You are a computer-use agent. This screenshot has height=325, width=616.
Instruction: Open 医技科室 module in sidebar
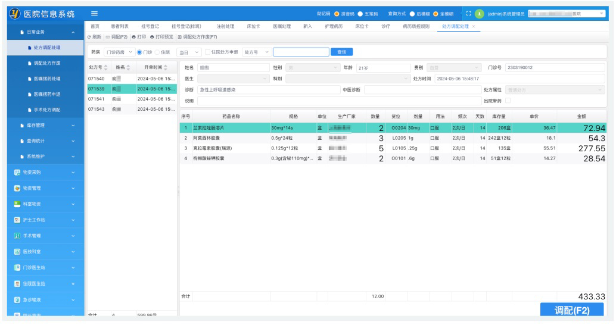(x=45, y=252)
